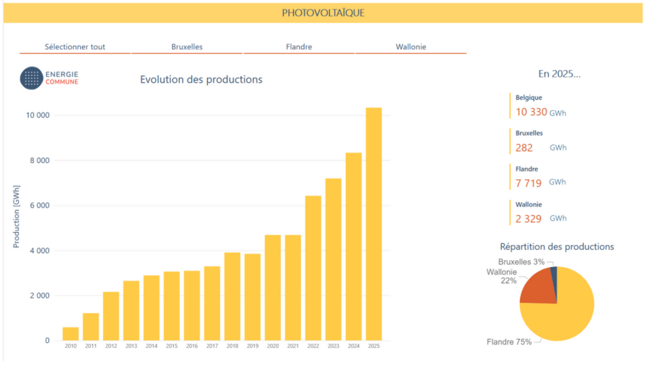
Task: Click the Répartition des productions title
Action: coord(557,247)
